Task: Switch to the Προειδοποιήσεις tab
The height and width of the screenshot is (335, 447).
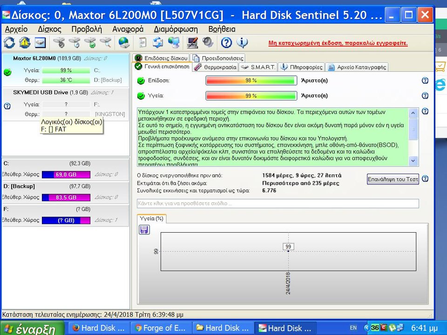Action: (218, 58)
